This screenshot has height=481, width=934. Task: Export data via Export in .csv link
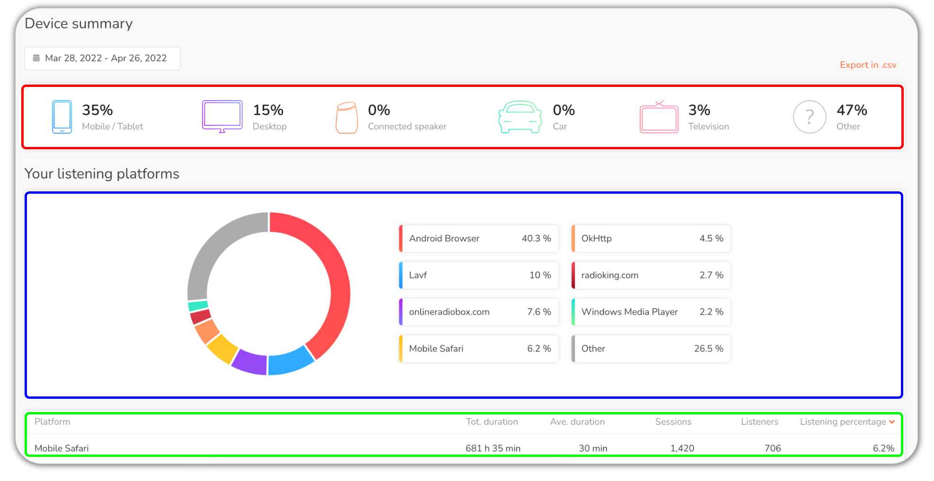(868, 65)
